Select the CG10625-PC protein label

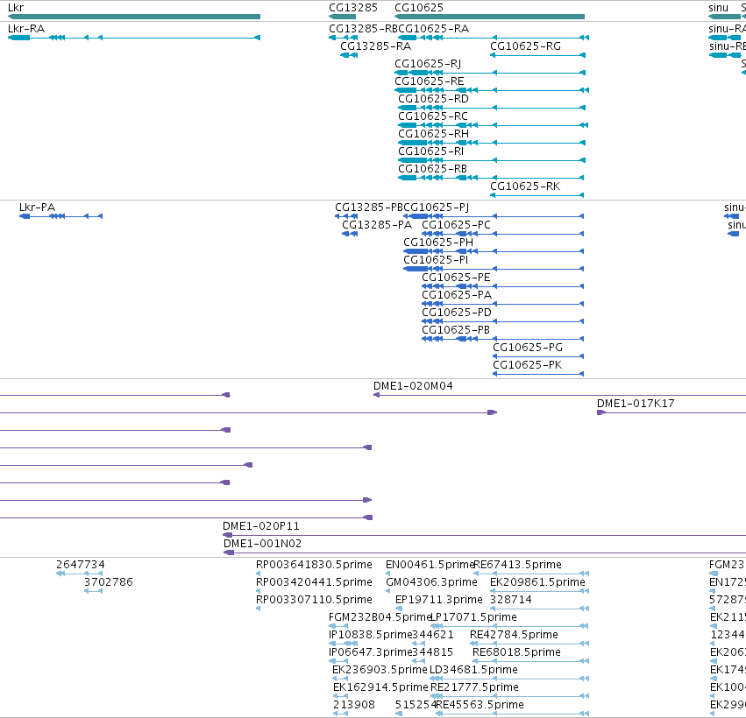coord(456,225)
